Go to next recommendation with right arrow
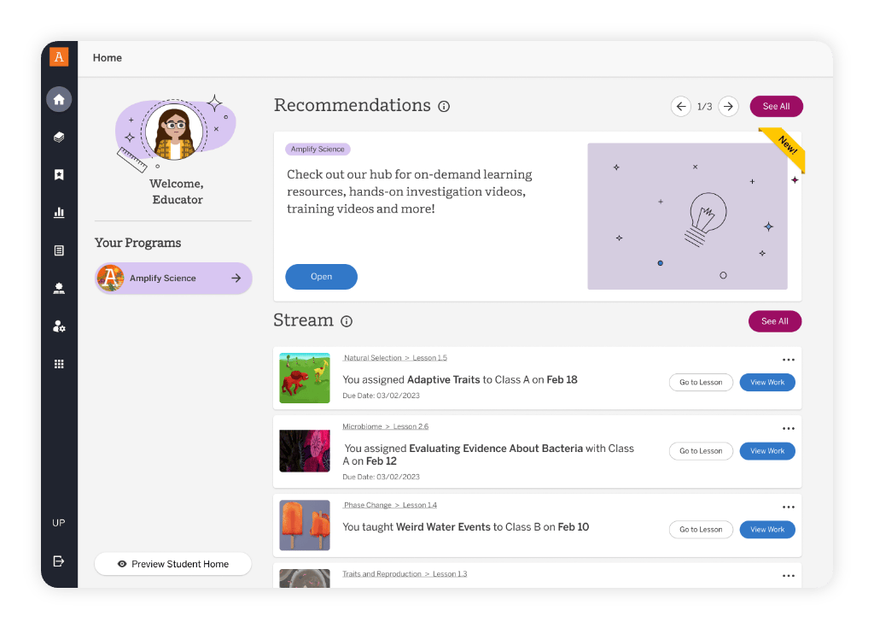 pyautogui.click(x=729, y=107)
